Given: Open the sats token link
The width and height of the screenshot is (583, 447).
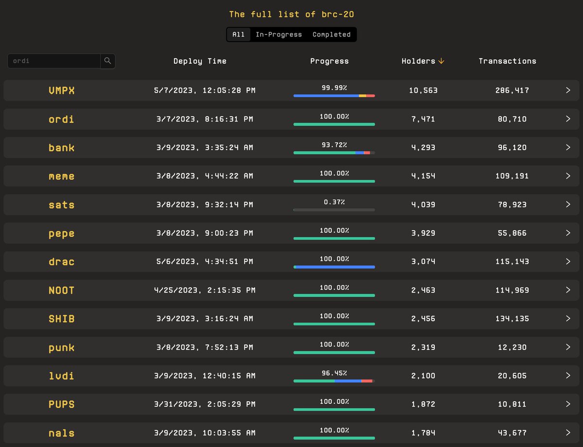Looking at the screenshot, I should (62, 205).
